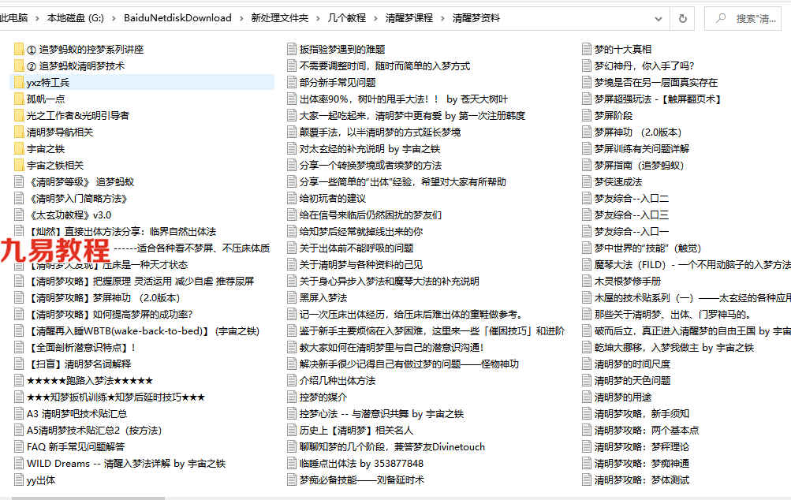Select document icon of 木灵根梦修手册
The image size is (791, 500).
586,282
